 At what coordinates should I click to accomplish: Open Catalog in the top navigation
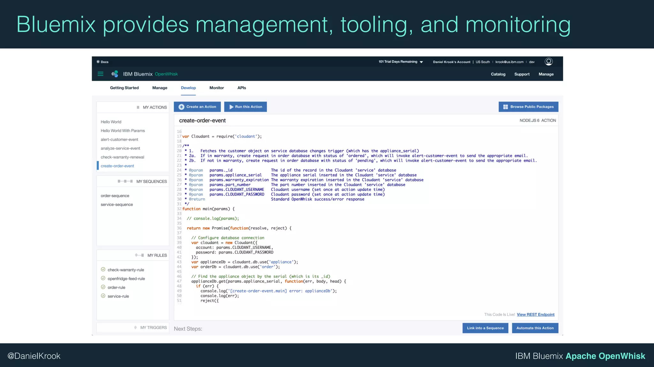[498, 74]
